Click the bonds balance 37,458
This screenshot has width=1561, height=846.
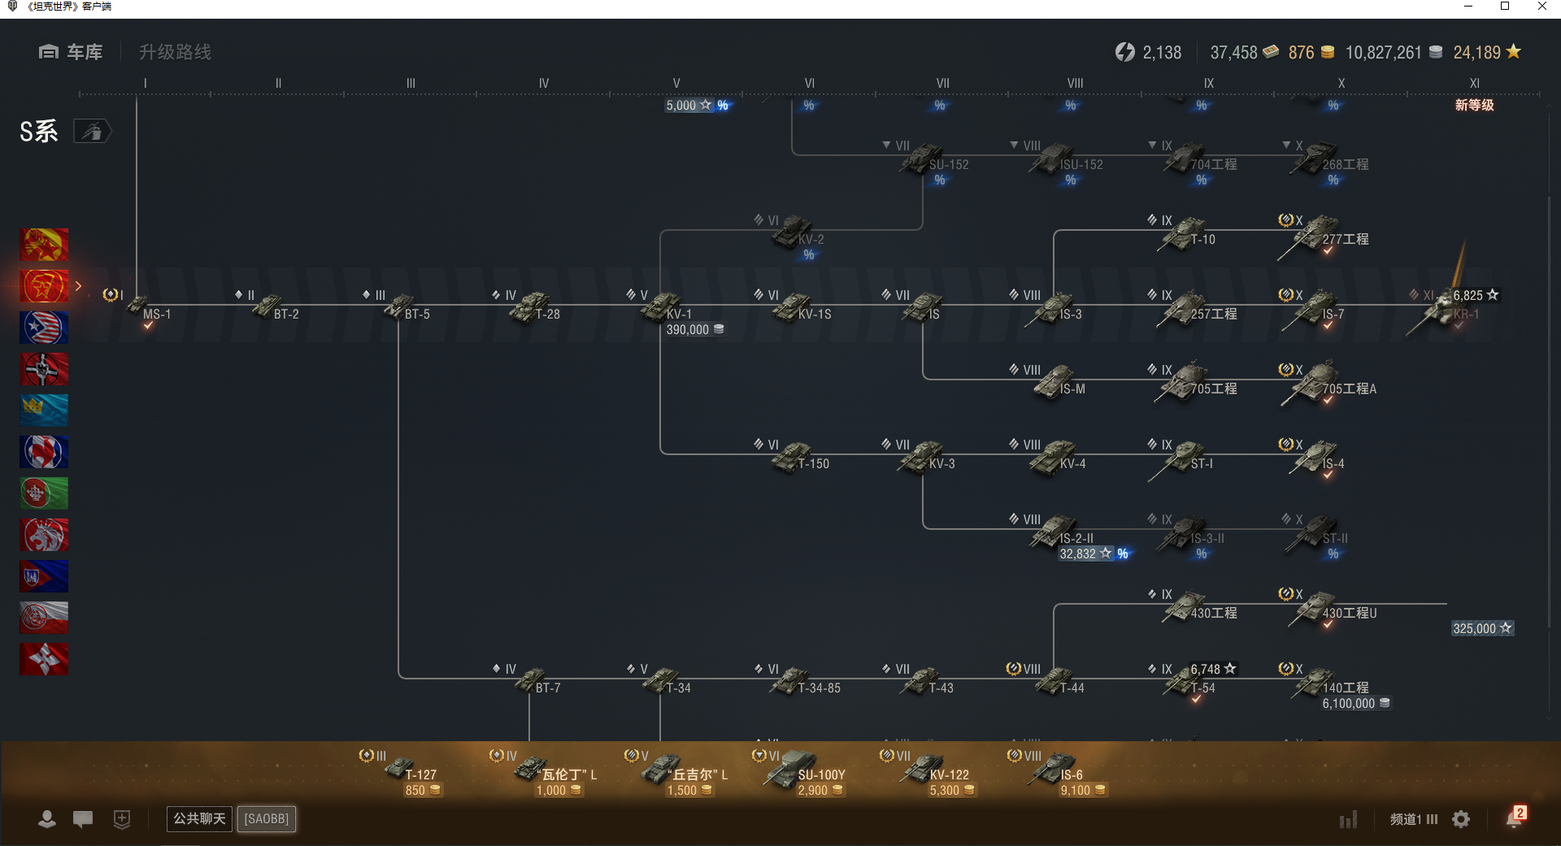[1244, 52]
